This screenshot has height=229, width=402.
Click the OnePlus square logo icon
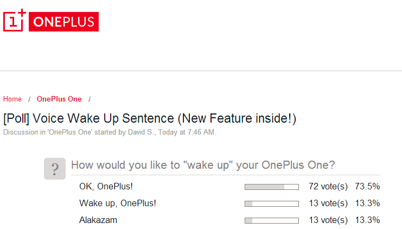click(x=15, y=20)
